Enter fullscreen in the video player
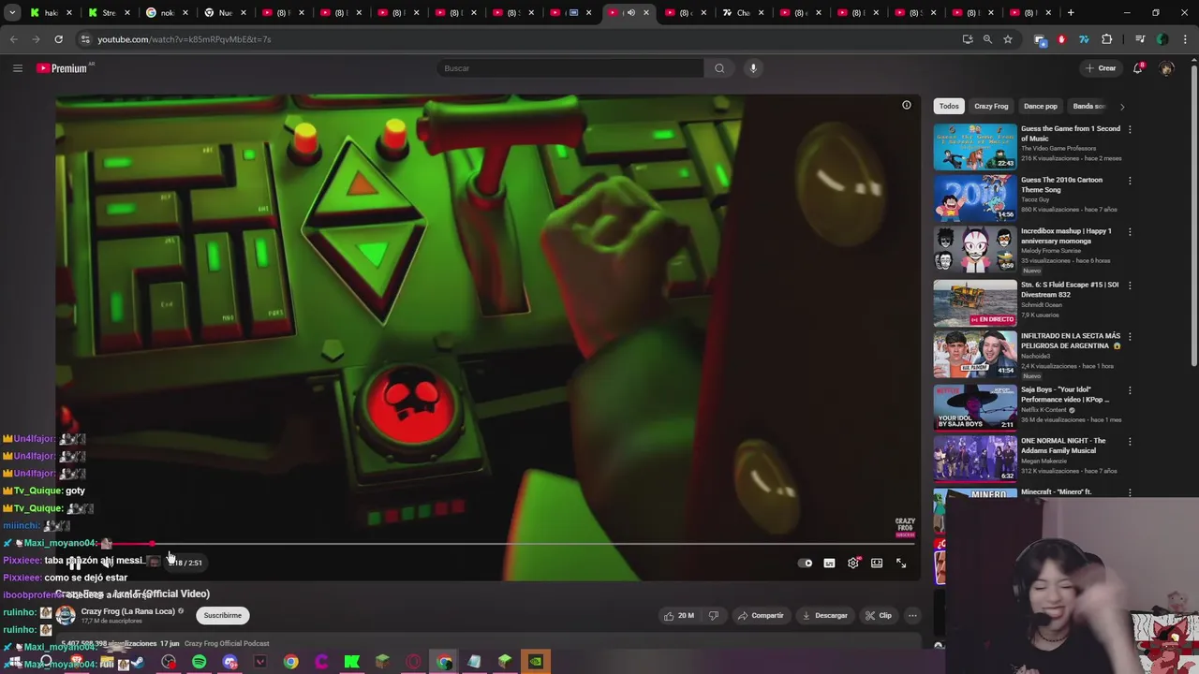 point(901,563)
